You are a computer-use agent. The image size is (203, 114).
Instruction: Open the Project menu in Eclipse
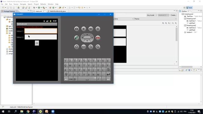[36, 4]
